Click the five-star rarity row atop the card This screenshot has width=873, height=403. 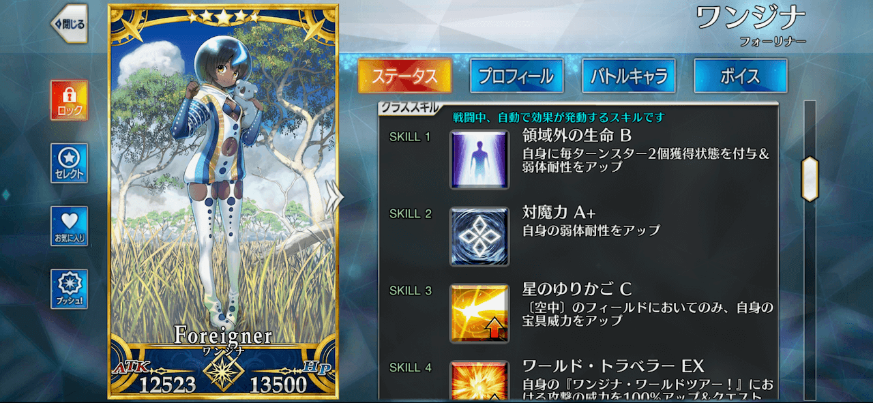(224, 15)
